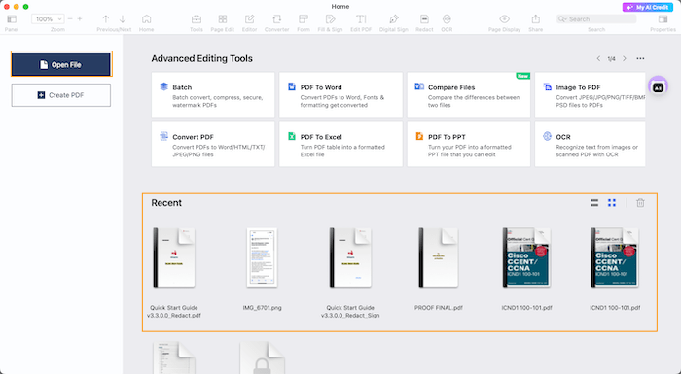Open the Page Display options

(x=504, y=19)
